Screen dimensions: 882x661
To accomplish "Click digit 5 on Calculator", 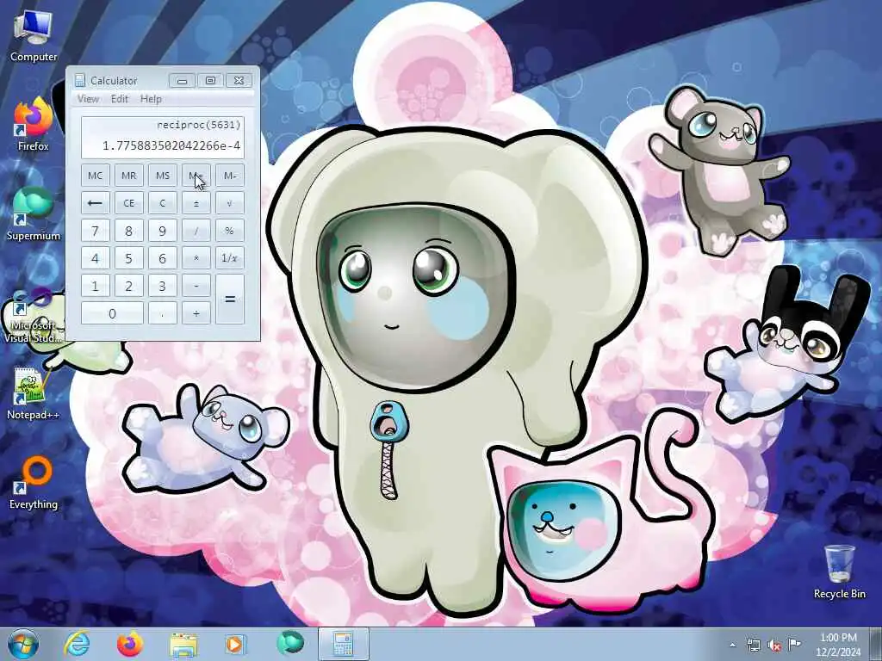I will coord(129,258).
